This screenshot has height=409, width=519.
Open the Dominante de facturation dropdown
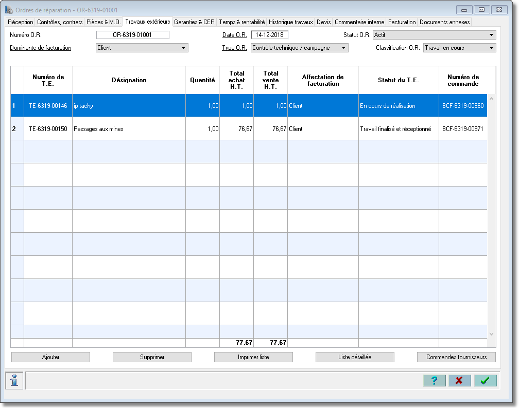[183, 48]
